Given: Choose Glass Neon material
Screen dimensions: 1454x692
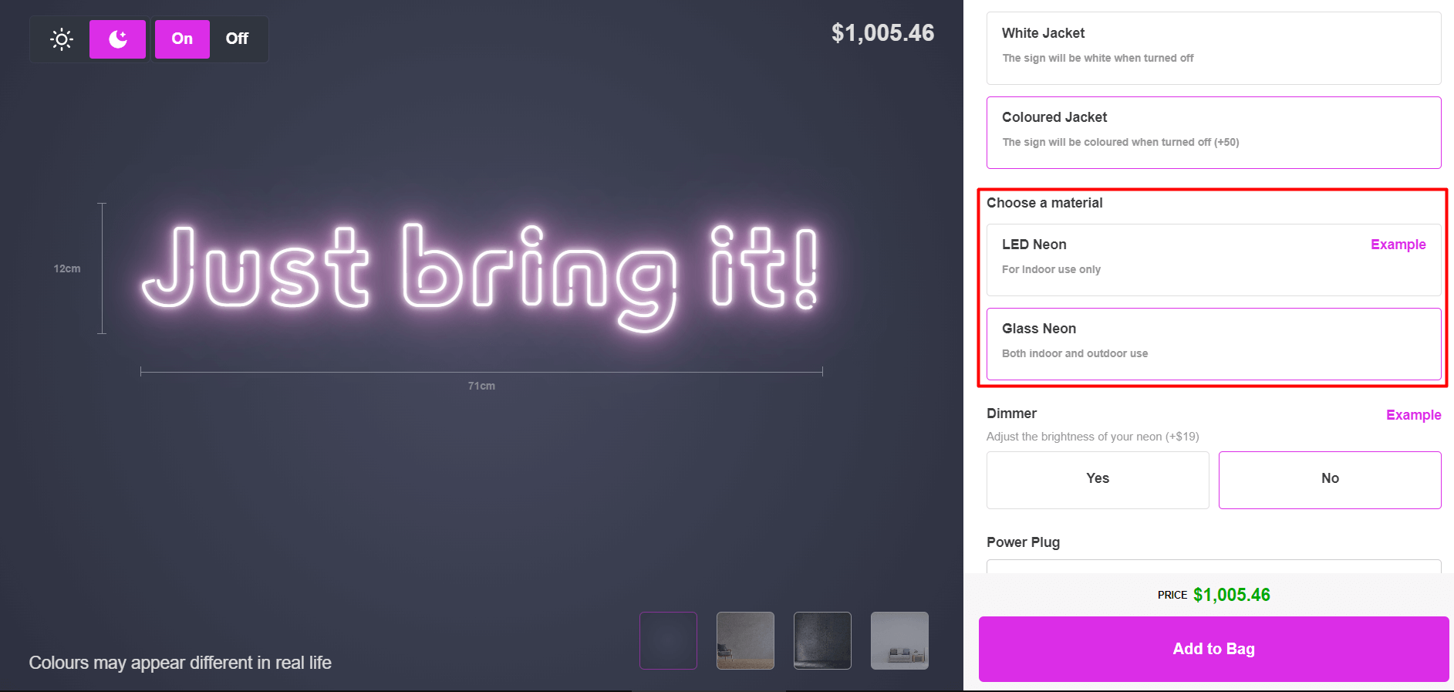Looking at the screenshot, I should click(1213, 343).
